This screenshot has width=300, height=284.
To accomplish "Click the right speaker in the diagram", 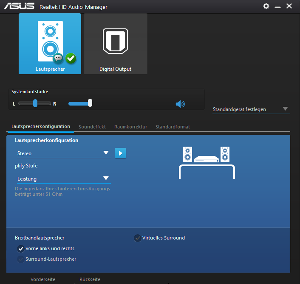I will 225,154.
